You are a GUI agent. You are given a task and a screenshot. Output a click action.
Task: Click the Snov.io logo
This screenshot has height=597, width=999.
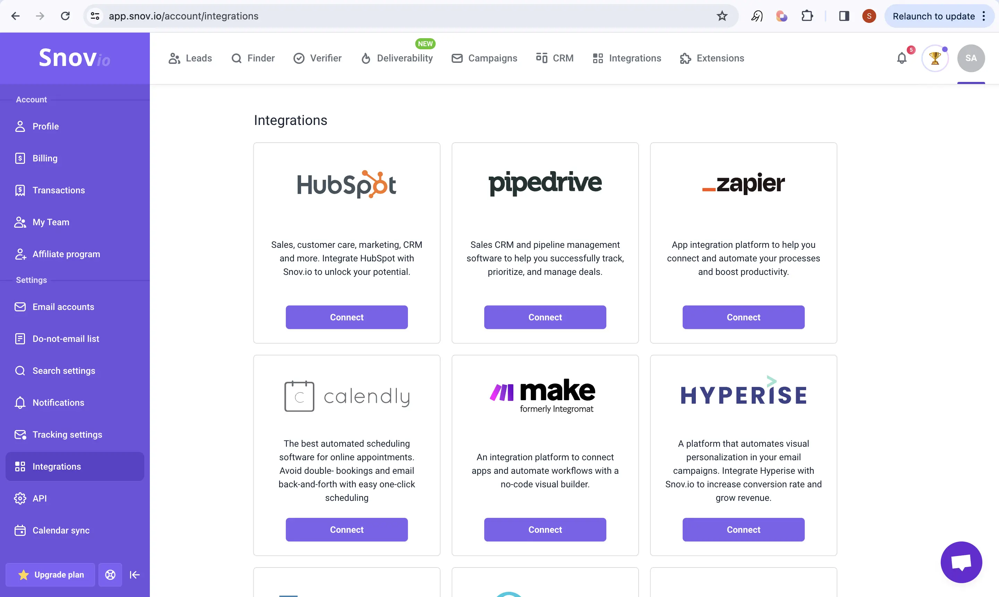[x=74, y=58]
